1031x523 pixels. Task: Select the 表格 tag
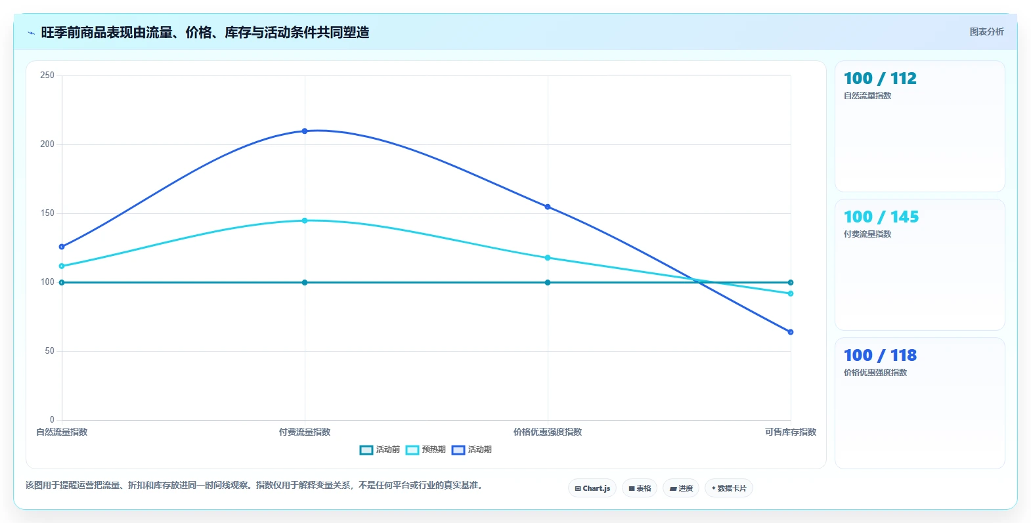pos(640,488)
